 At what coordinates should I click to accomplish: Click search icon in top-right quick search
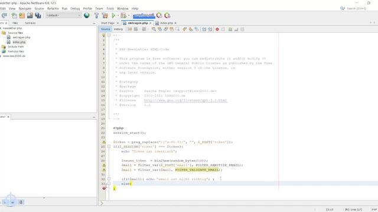click(343, 8)
